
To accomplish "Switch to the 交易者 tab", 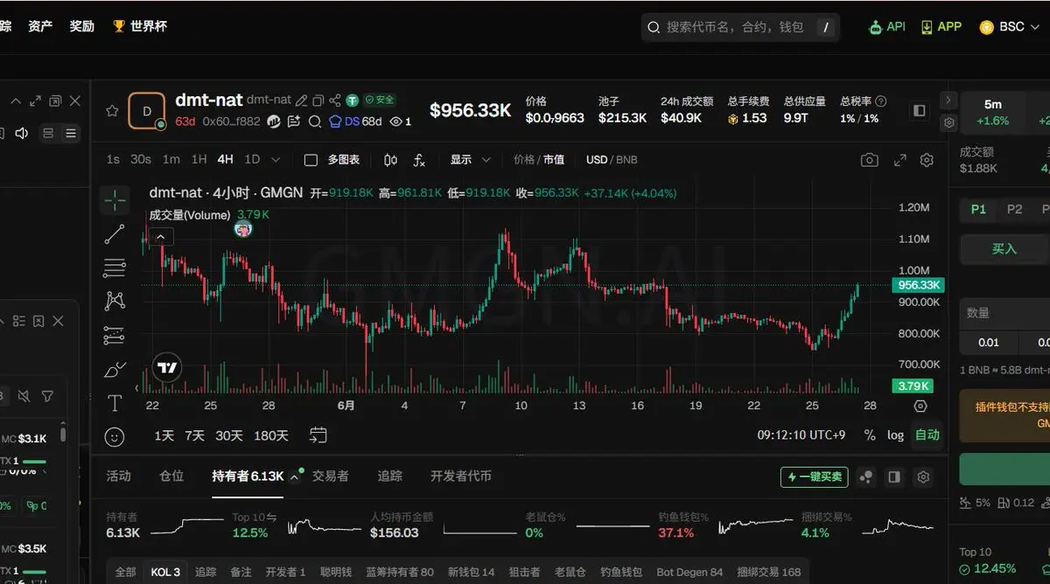I will (x=331, y=476).
